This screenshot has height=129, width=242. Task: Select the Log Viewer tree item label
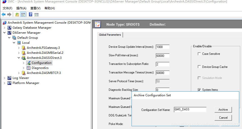[x=21, y=78]
